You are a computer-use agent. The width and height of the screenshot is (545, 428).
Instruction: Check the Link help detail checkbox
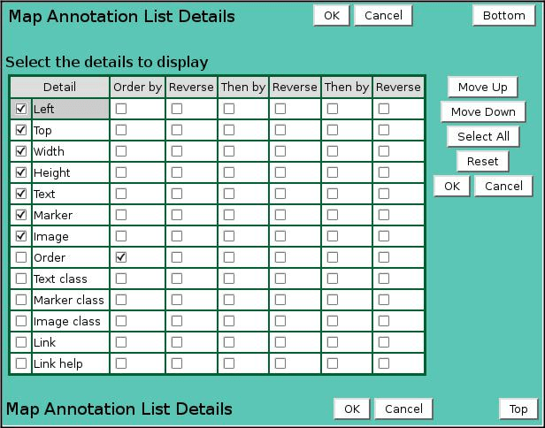tap(21, 363)
